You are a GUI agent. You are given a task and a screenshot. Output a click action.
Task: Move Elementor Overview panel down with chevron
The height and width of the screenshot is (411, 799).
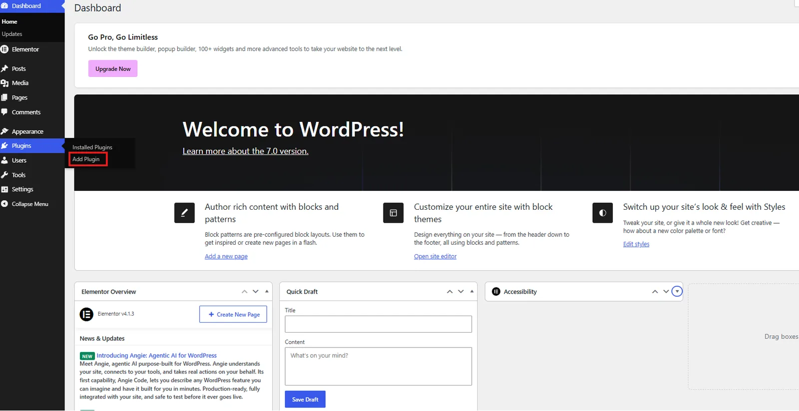pos(256,292)
